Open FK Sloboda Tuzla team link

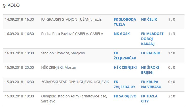pyautogui.click(x=125, y=22)
